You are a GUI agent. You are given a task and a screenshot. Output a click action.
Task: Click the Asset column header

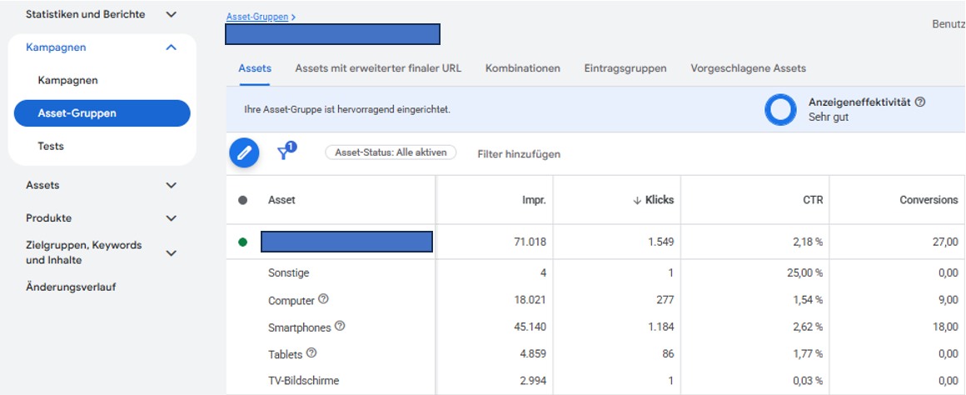281,200
